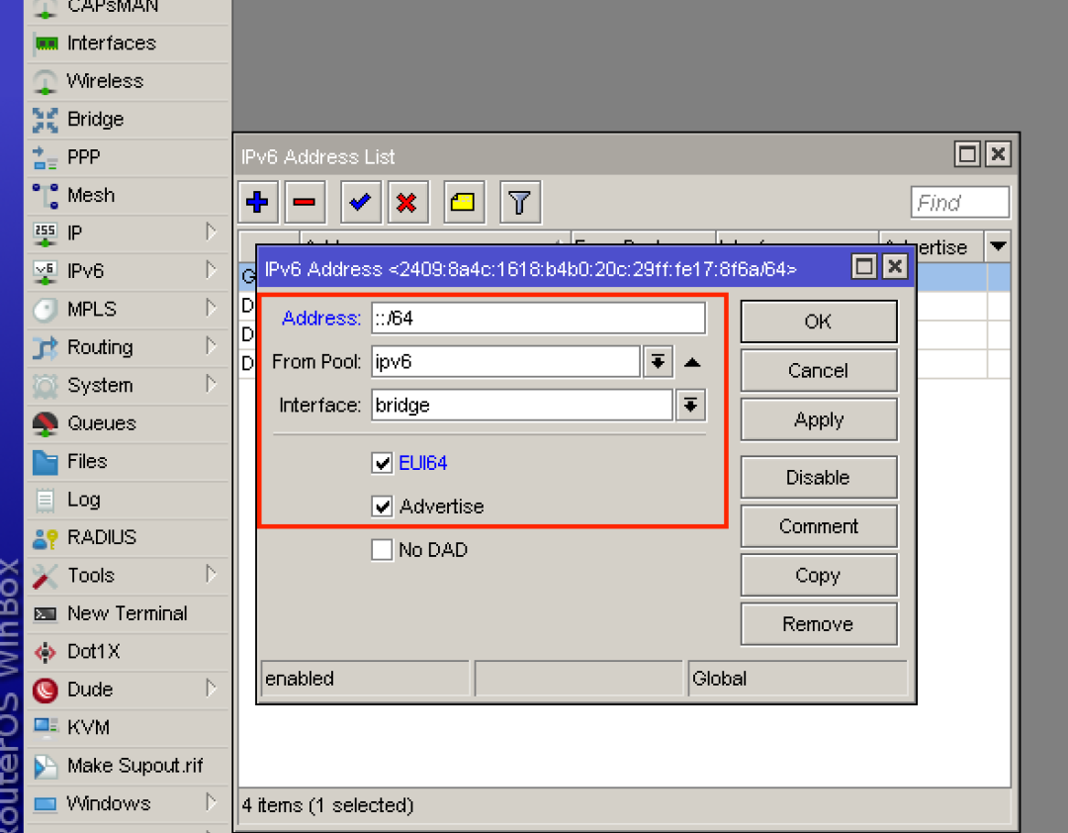This screenshot has width=1068, height=833.
Task: Open KVM sidebar icon
Action: pyautogui.click(x=44, y=727)
